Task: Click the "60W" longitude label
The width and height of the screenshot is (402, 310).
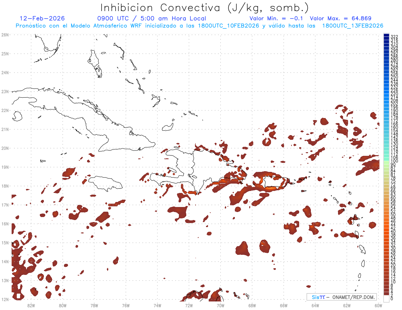Action: (x=379, y=305)
